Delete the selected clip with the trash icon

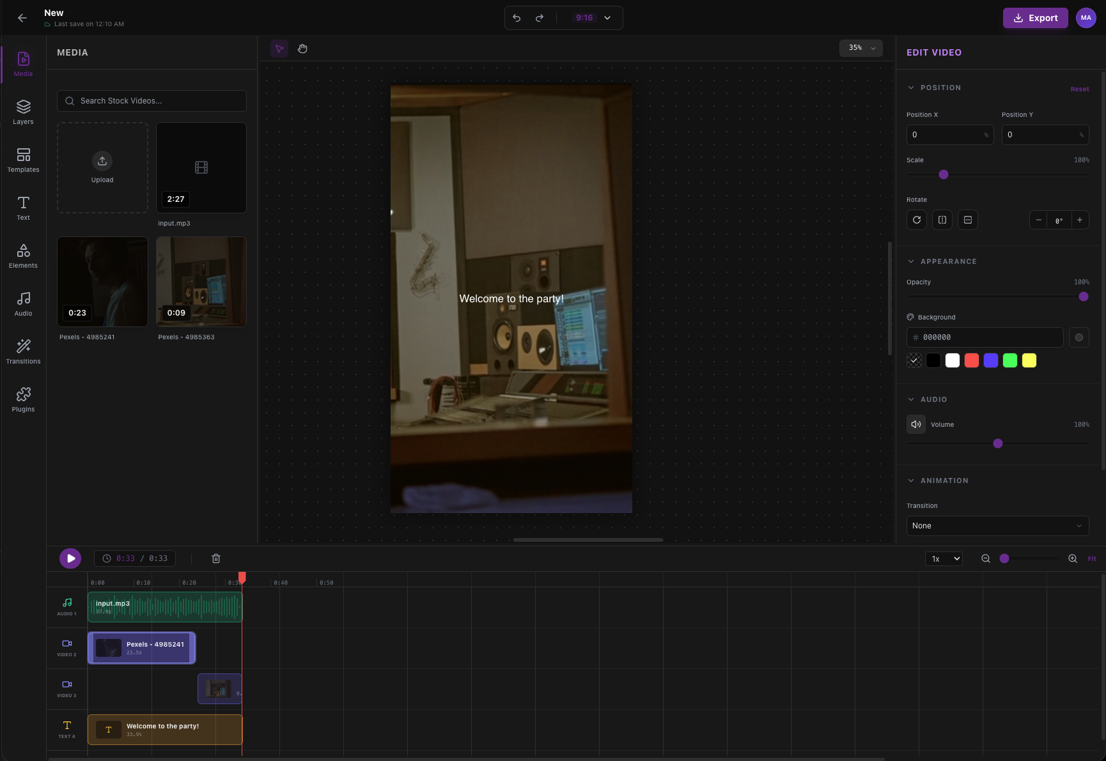coord(216,558)
